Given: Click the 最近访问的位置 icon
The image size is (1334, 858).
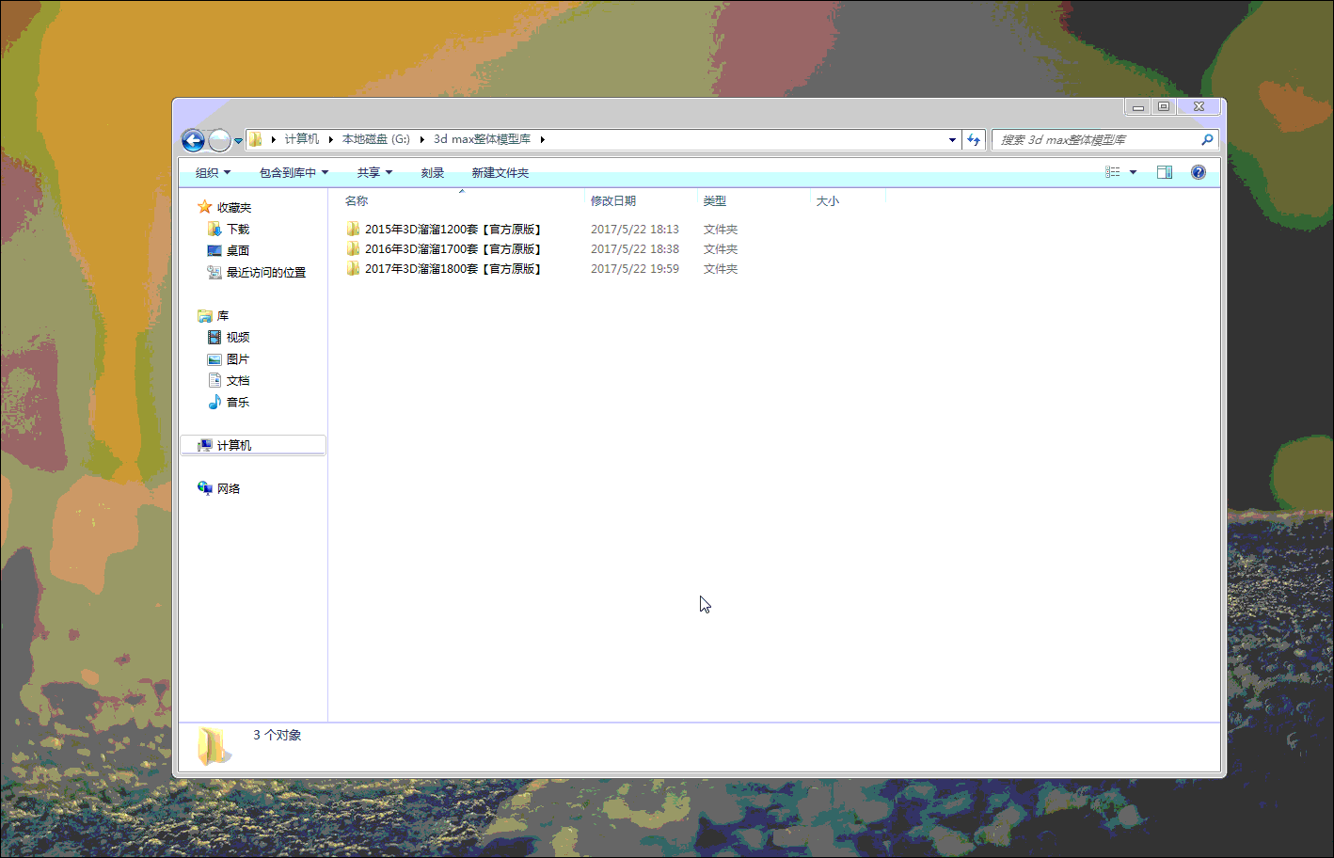Looking at the screenshot, I should (x=214, y=272).
